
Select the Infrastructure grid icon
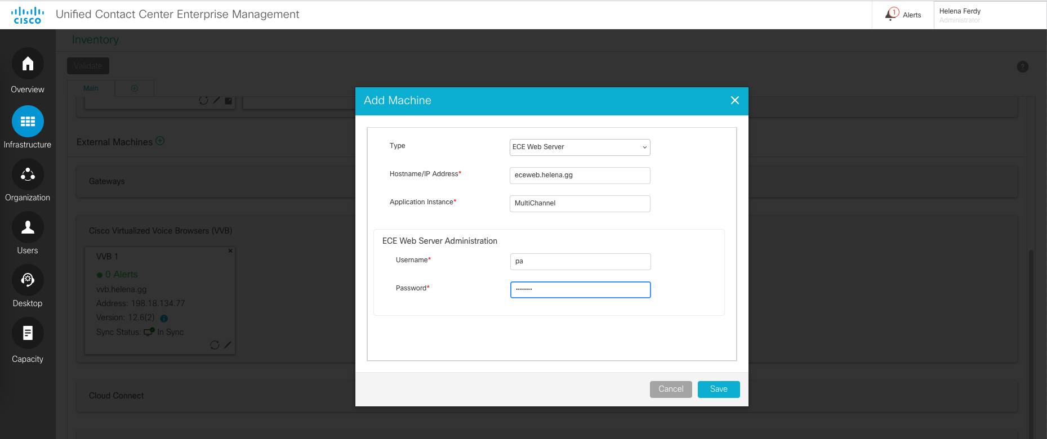pos(28,121)
